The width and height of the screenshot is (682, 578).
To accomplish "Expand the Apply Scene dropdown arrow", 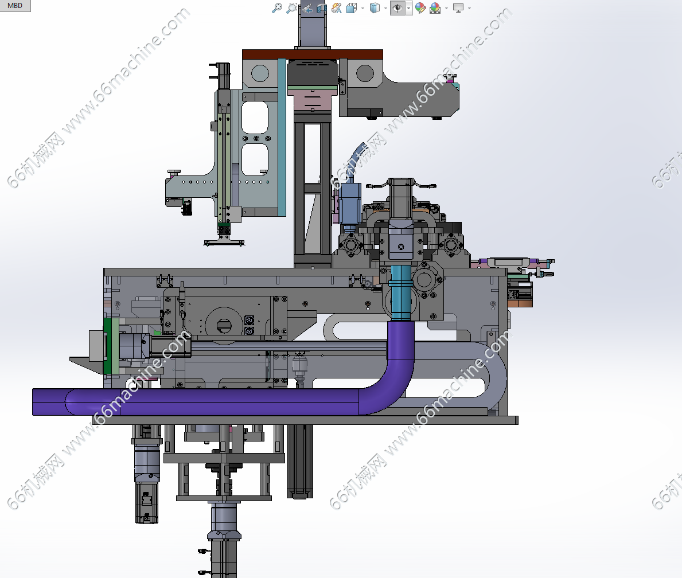I will tap(446, 8).
